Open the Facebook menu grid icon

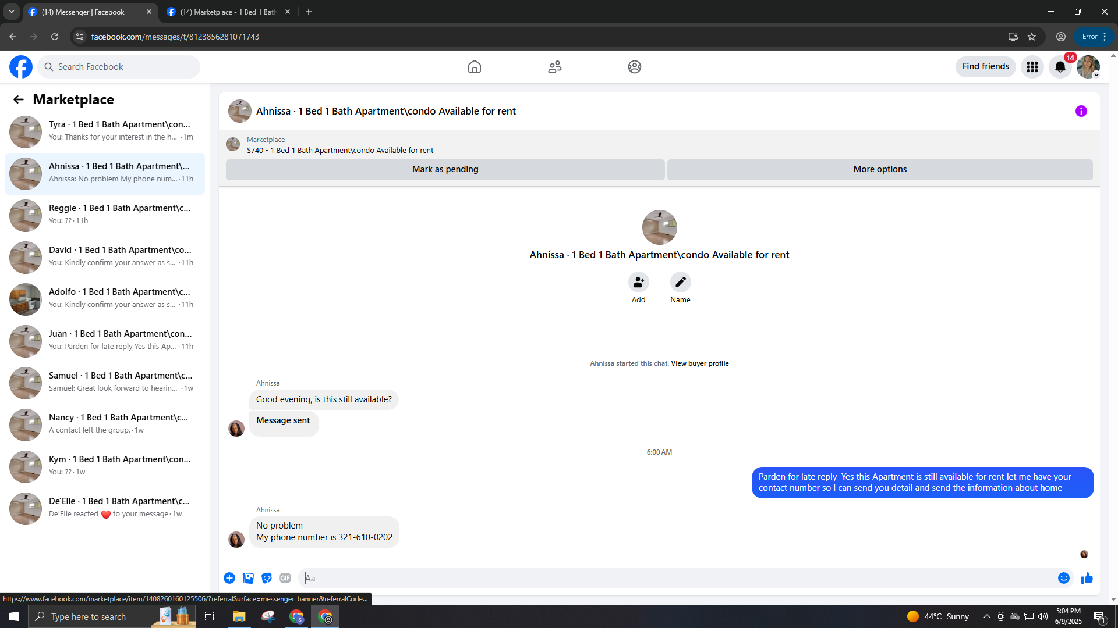pos(1032,67)
